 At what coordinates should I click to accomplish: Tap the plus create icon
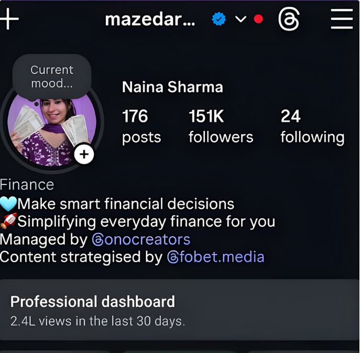9,19
